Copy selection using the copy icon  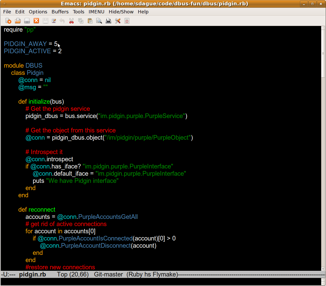click(x=81, y=21)
